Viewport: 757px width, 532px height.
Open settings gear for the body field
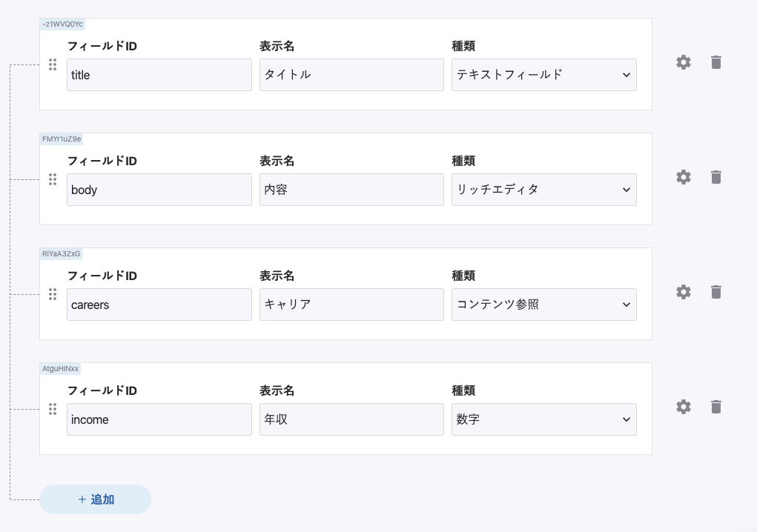(x=684, y=177)
